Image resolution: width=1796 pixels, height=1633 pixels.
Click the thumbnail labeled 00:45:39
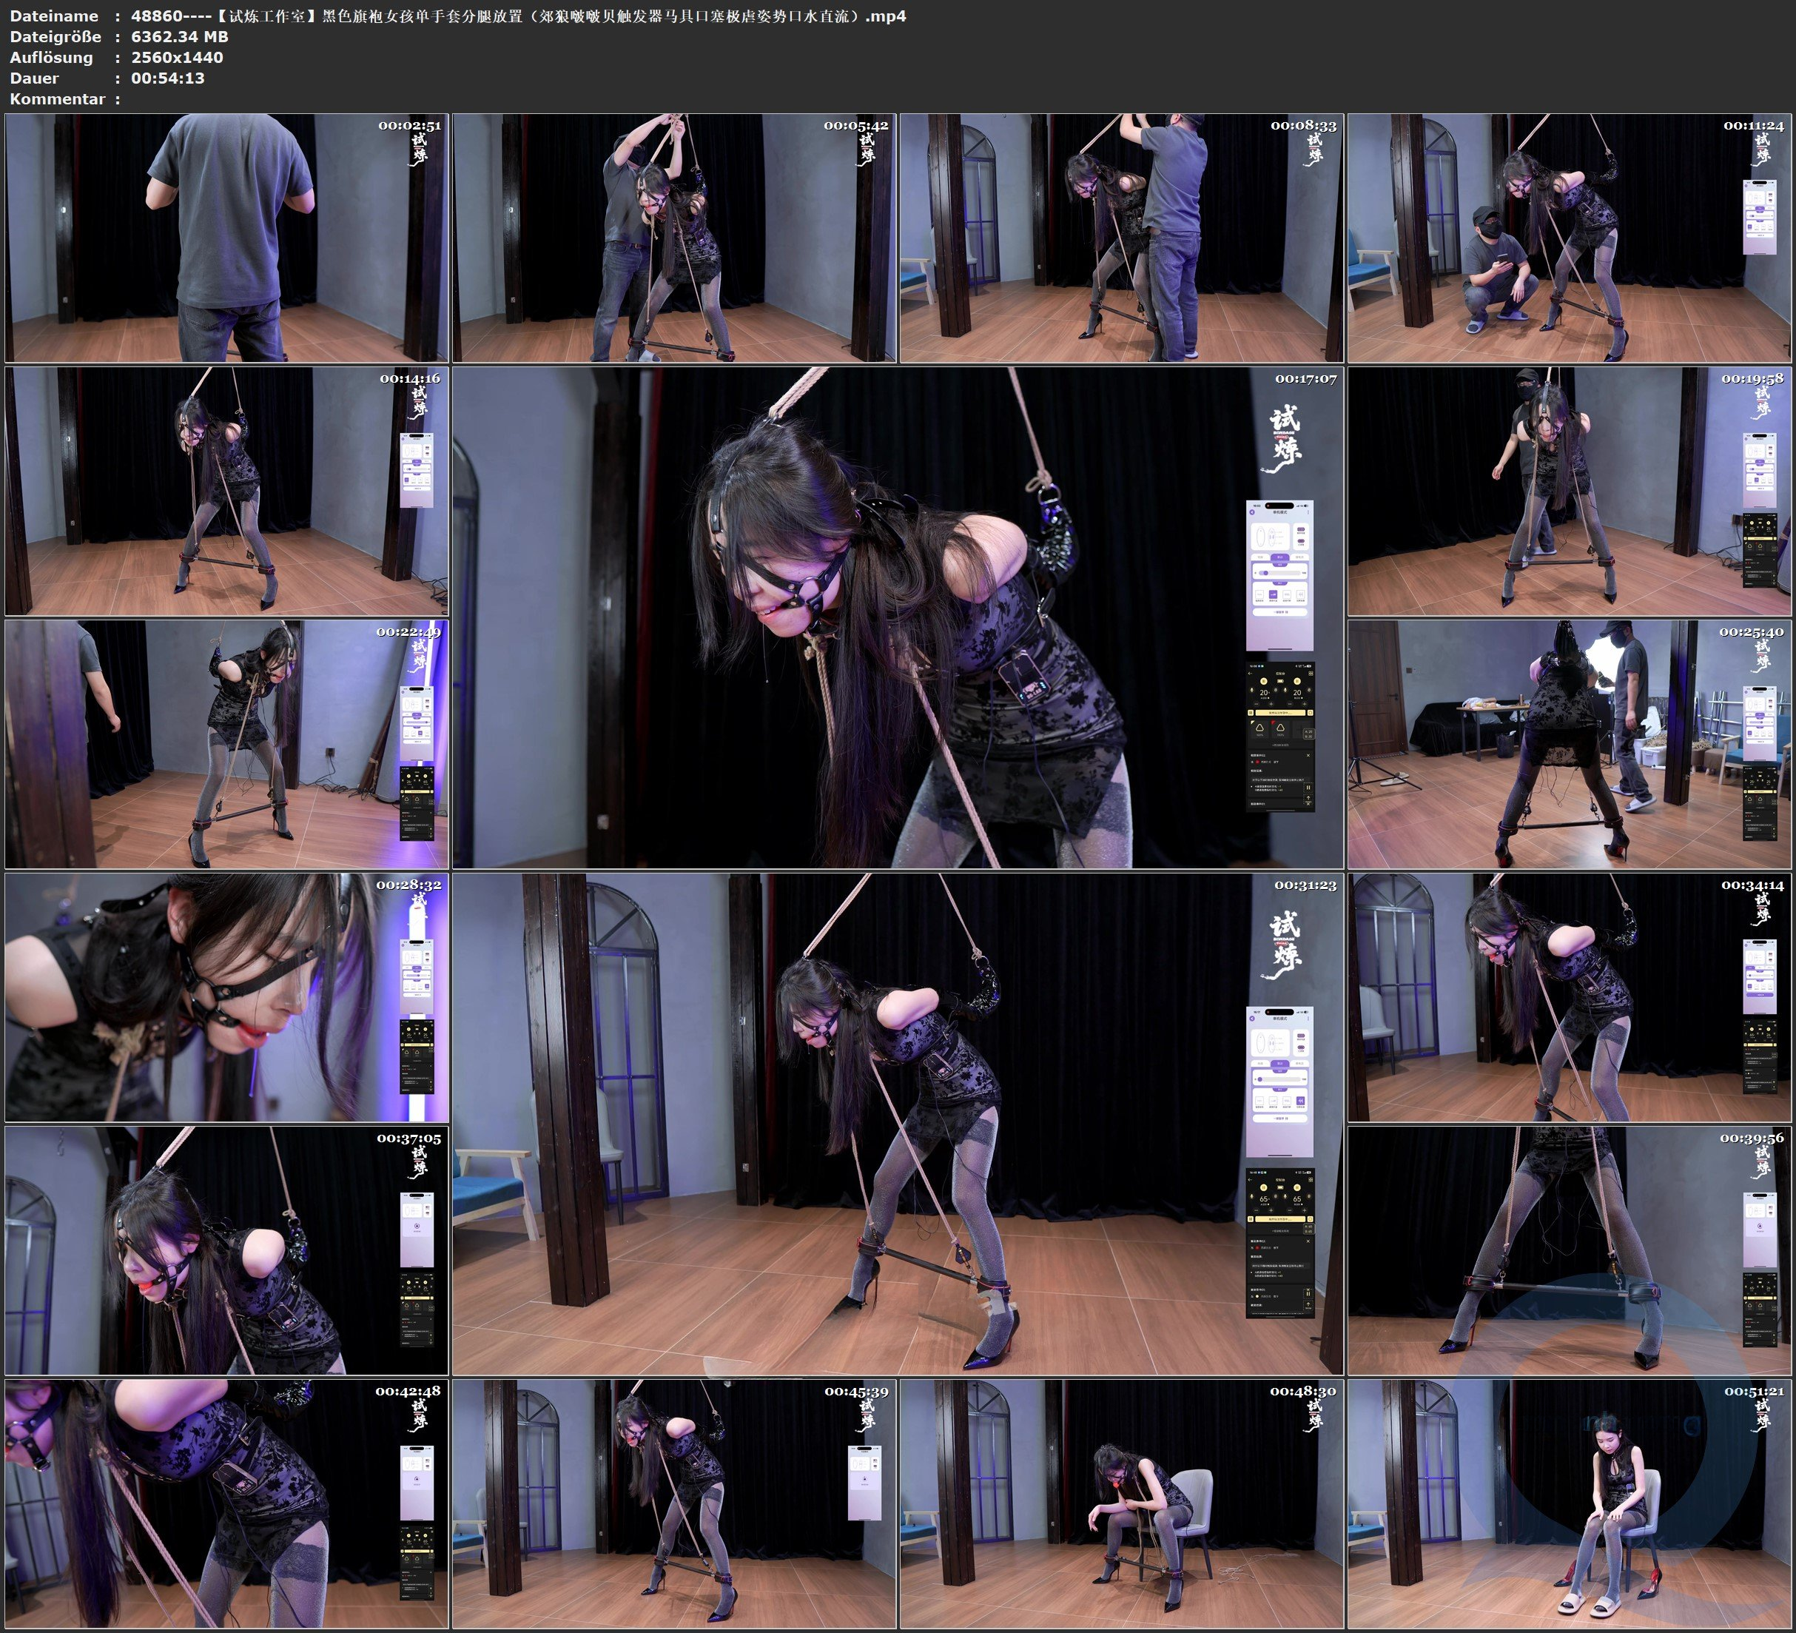[673, 1503]
